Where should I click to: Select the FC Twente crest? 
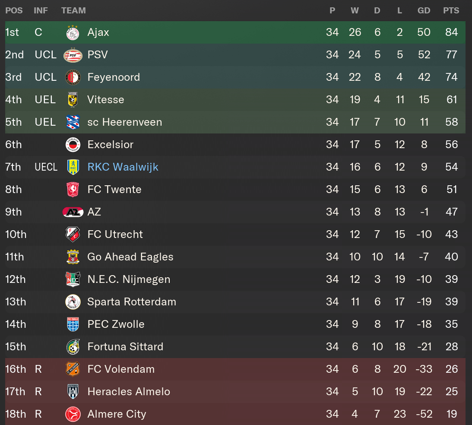[x=73, y=190]
